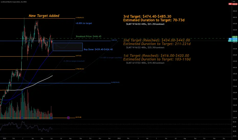Click the blue Bid 442.69 price label
Image resolution: width=238 pixels, height=140 pixels.
pyautogui.click(x=233, y=39)
